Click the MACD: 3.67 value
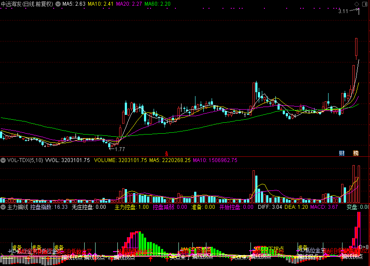370x266 pixels. 324,207
